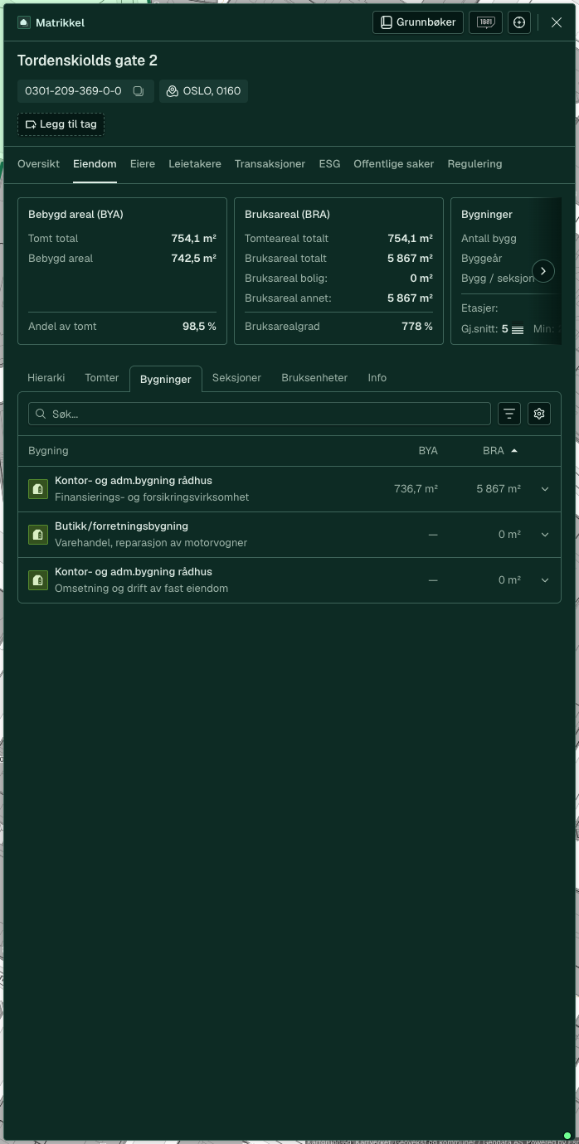Viewport: 579px width, 1144px height.
Task: Switch to Oversikt tab
Action: [x=38, y=164]
